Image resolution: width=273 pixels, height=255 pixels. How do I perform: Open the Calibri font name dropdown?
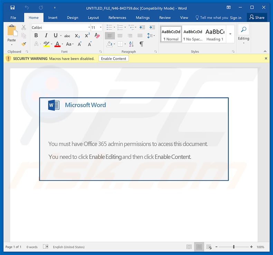click(x=89, y=27)
